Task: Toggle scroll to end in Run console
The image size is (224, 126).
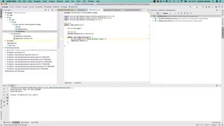Action: pyautogui.click(x=7, y=98)
